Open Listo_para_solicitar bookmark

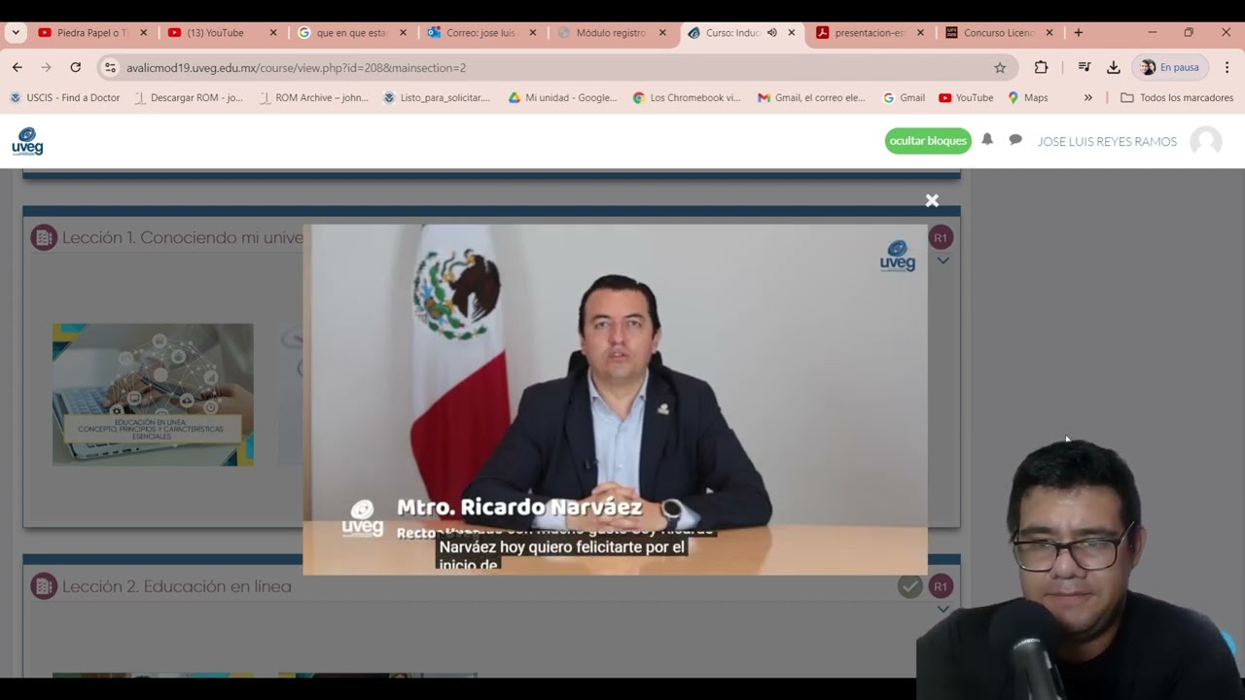pos(437,97)
